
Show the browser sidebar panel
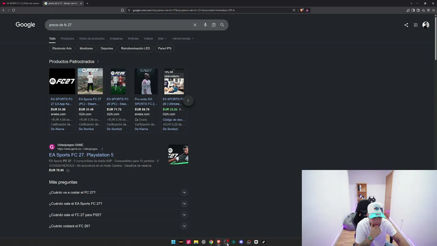coord(413,10)
